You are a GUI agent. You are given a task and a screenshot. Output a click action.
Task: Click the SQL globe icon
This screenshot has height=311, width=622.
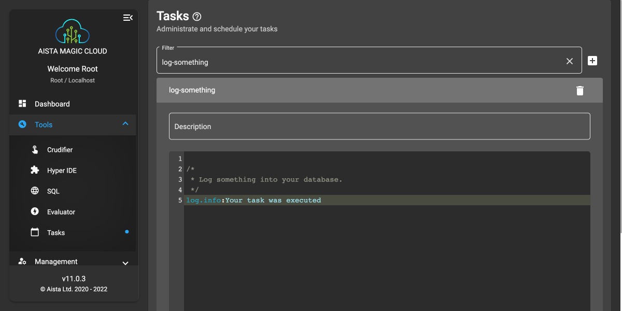(35, 191)
